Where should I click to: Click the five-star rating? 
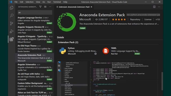pyautogui.click(x=119, y=19)
